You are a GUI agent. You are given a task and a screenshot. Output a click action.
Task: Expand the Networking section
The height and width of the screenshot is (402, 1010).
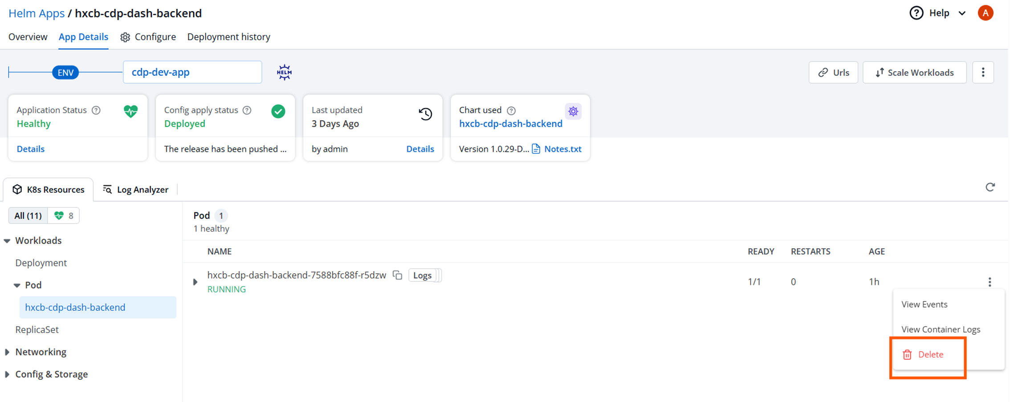coord(7,352)
